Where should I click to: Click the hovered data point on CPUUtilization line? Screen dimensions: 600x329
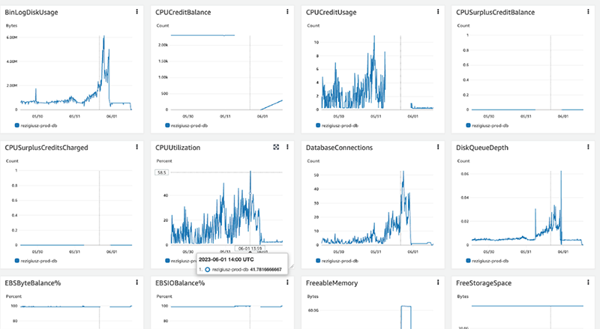(x=250, y=193)
